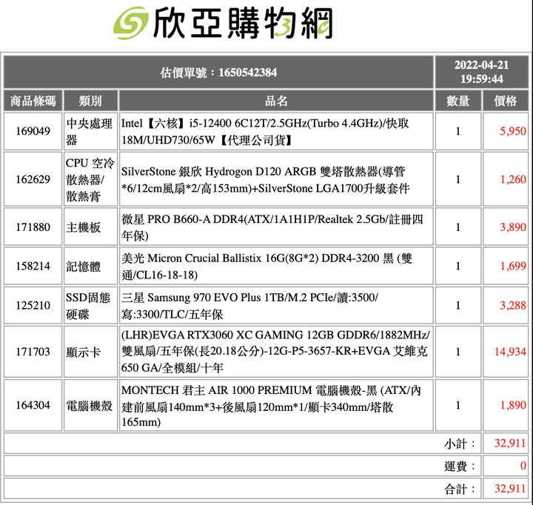The image size is (533, 505).
Task: Click the Intel i5-12400 product name
Action: [x=265, y=131]
